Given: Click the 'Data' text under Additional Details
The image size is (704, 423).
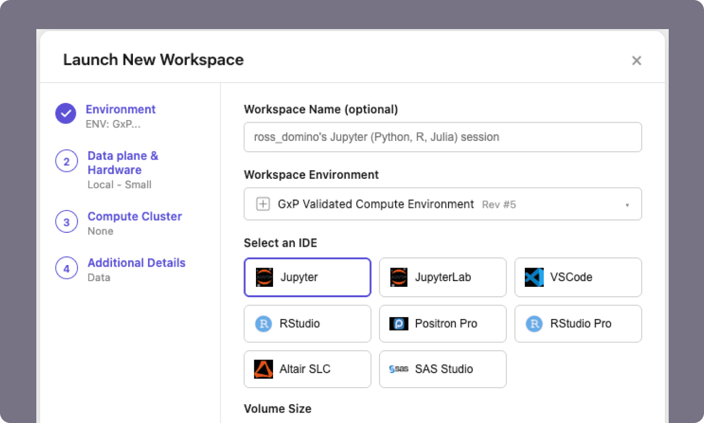Looking at the screenshot, I should pyautogui.click(x=99, y=277).
